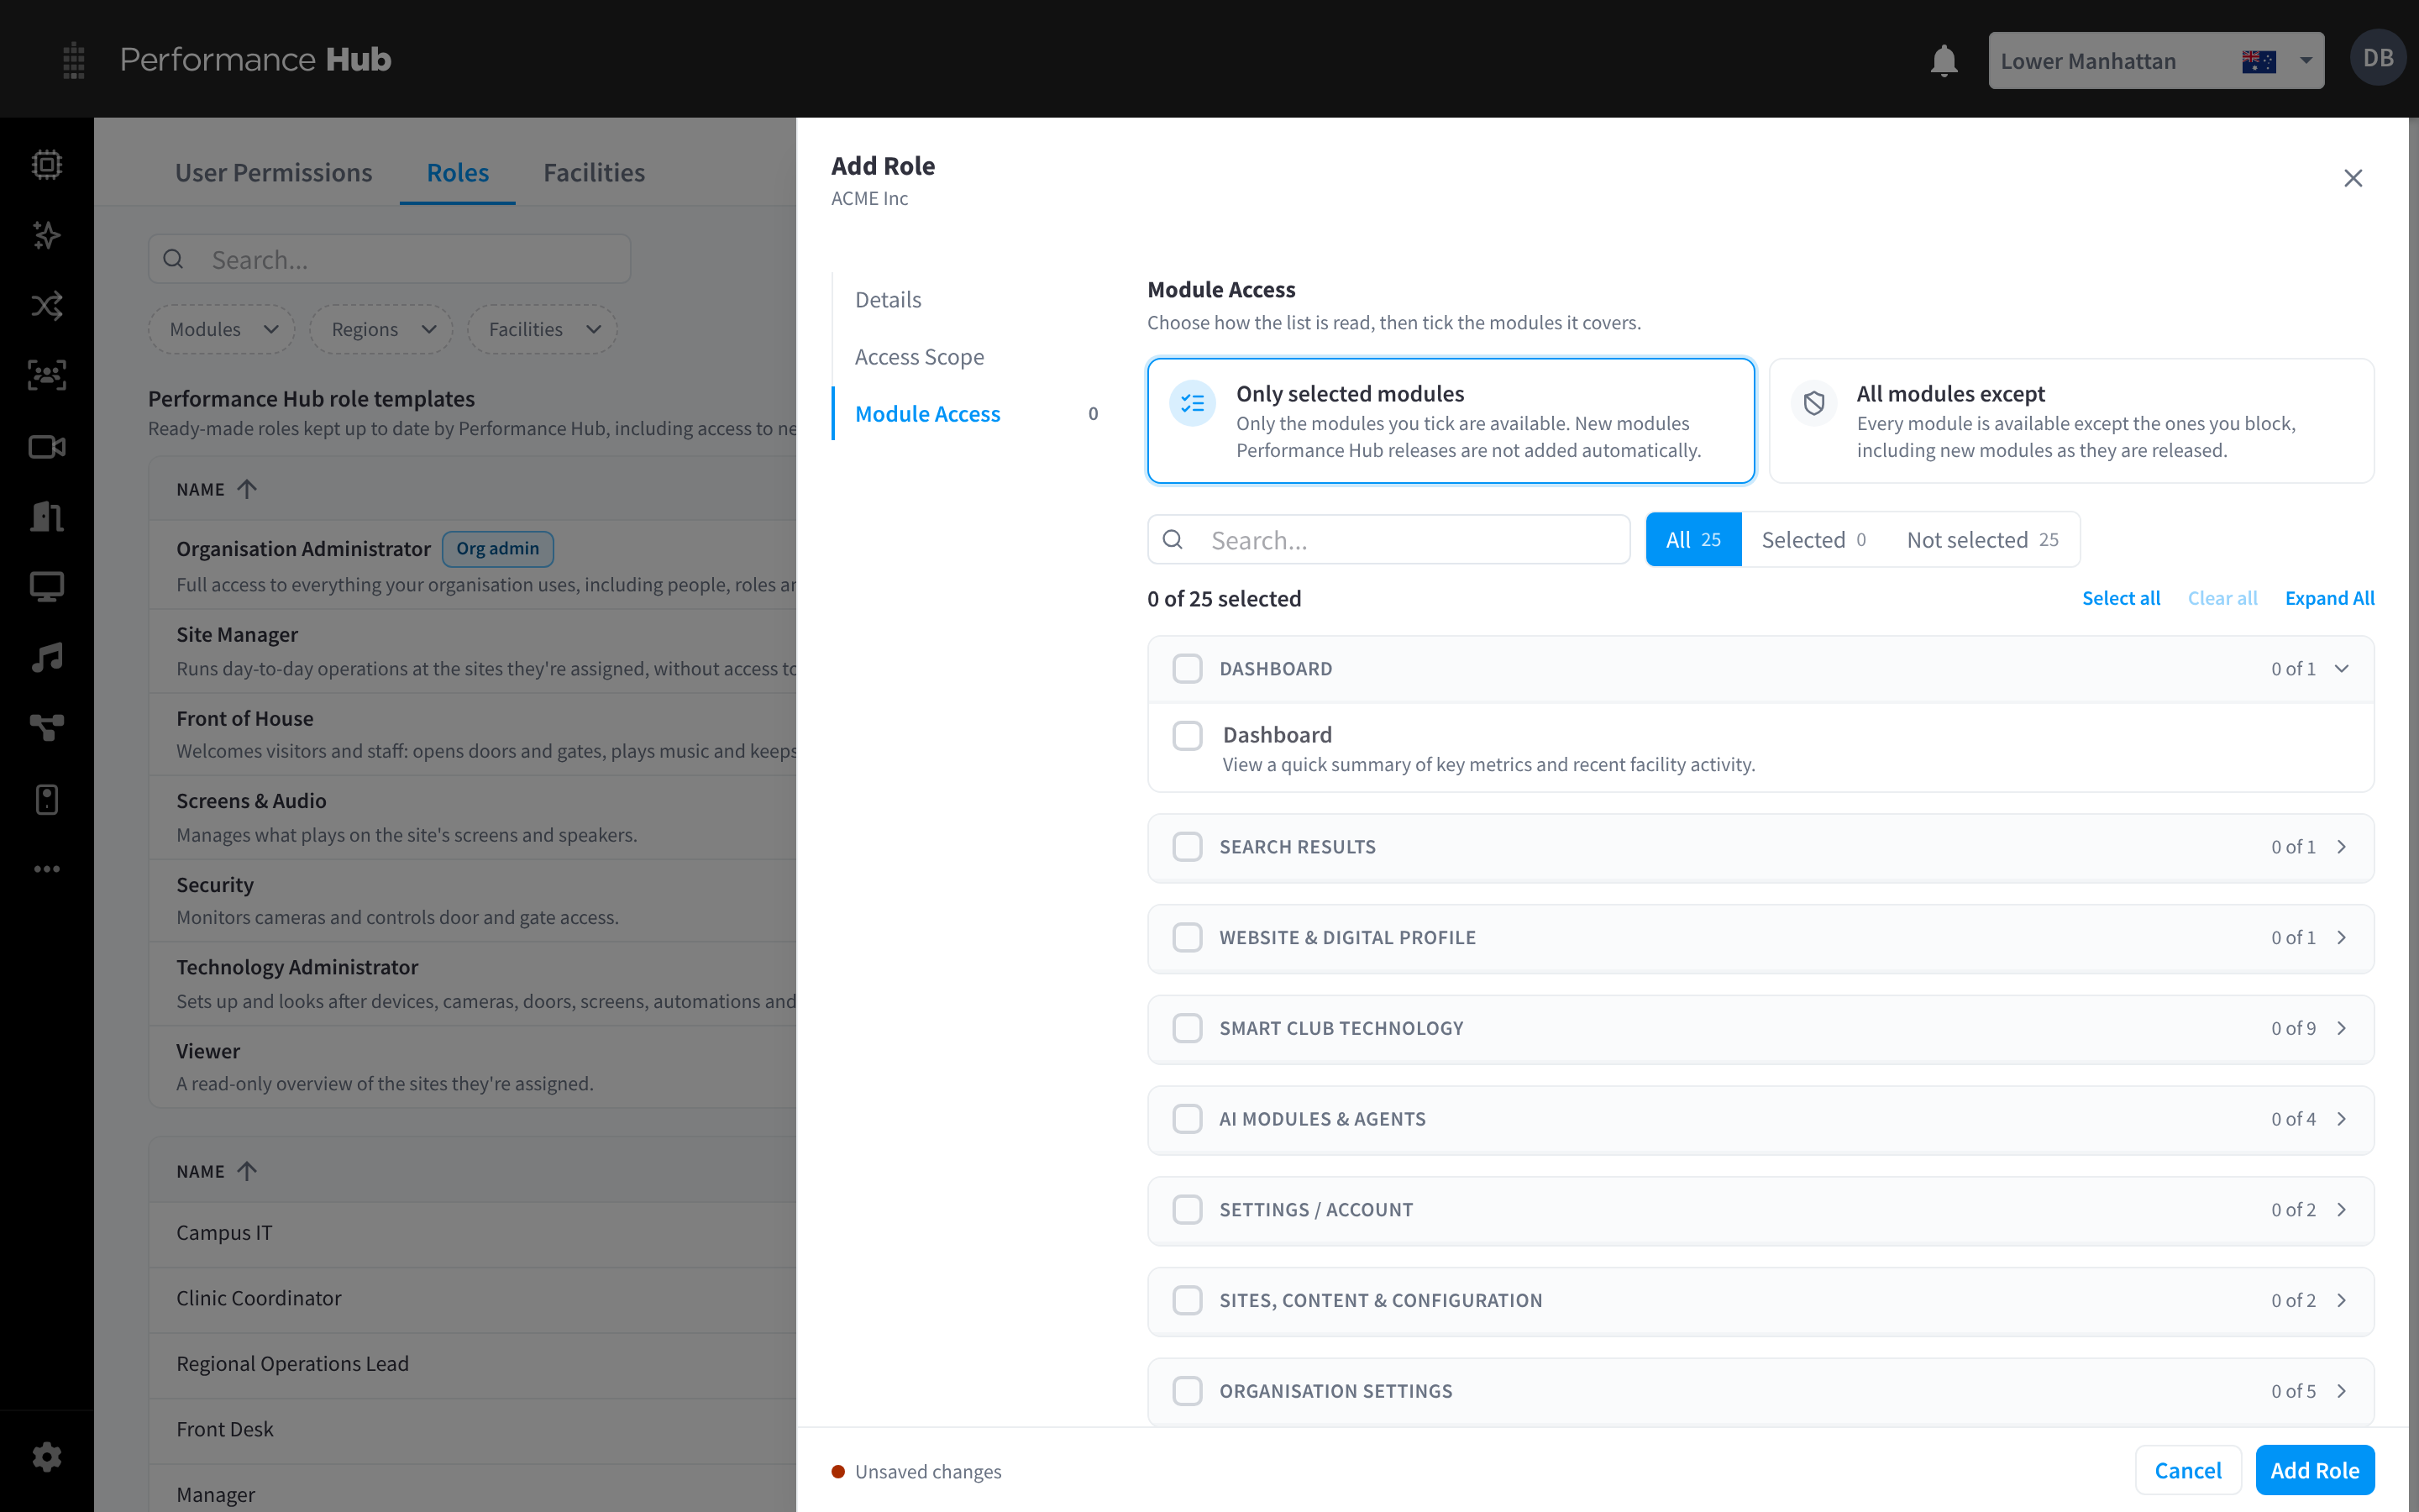2419x1512 pixels.
Task: Click the Select all link
Action: pyautogui.click(x=2120, y=598)
